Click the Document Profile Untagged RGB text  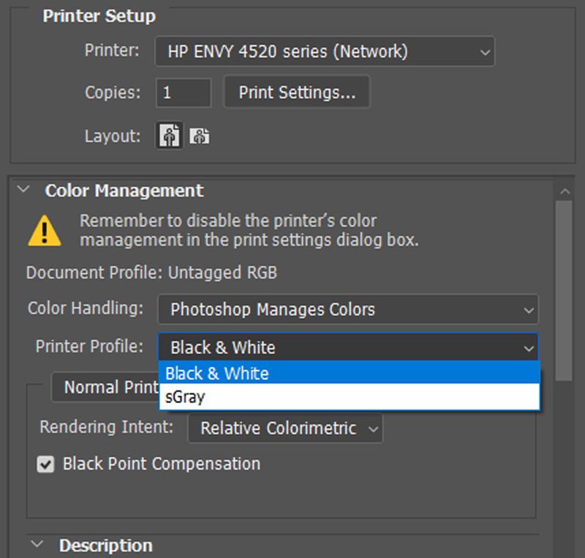(x=151, y=273)
